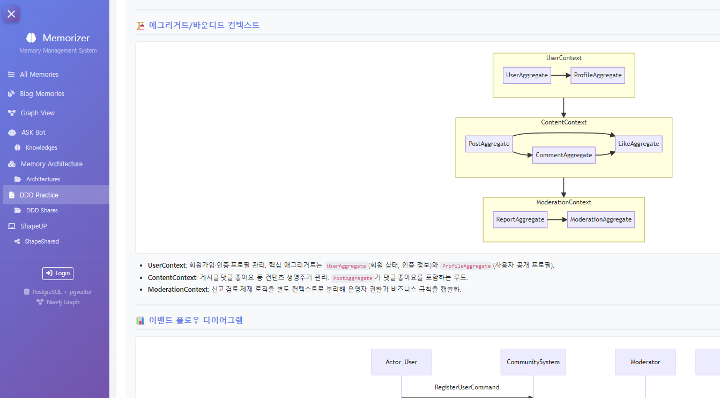The width and height of the screenshot is (720, 398).
Task: Click the All Memories list icon
Action: (11, 75)
